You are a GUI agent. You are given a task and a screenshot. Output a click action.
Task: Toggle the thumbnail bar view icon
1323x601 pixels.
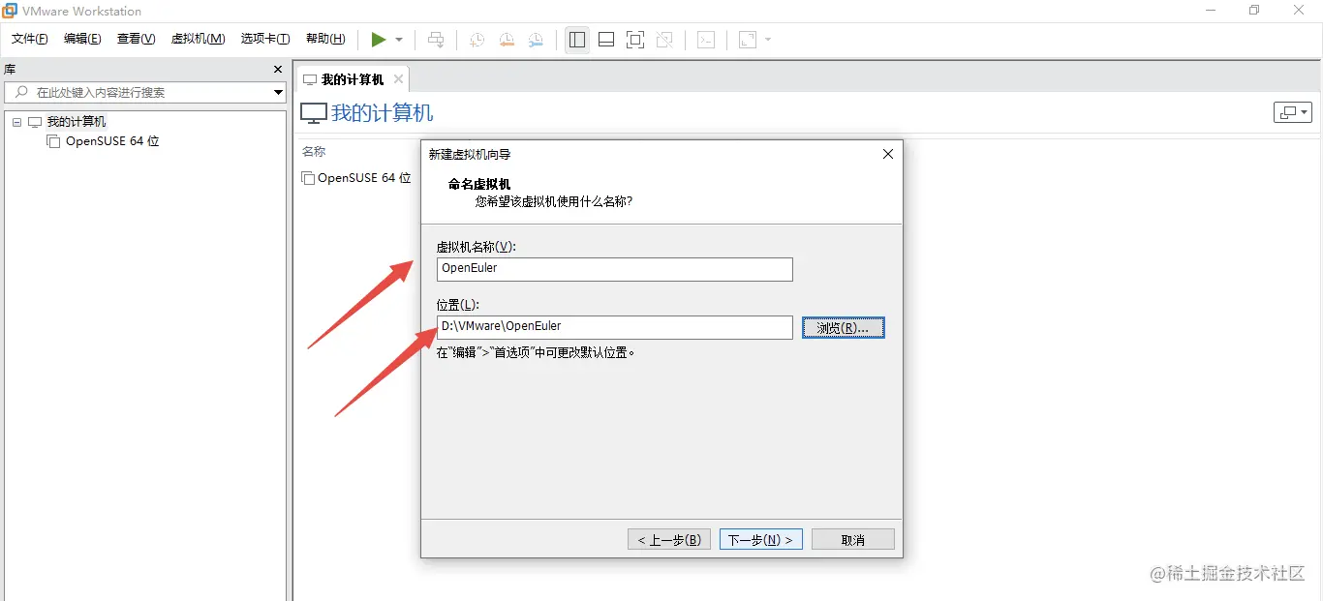[606, 40]
